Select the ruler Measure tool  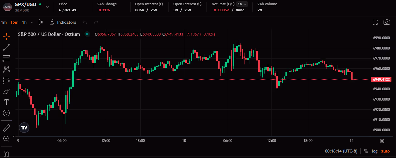pyautogui.click(x=6, y=127)
